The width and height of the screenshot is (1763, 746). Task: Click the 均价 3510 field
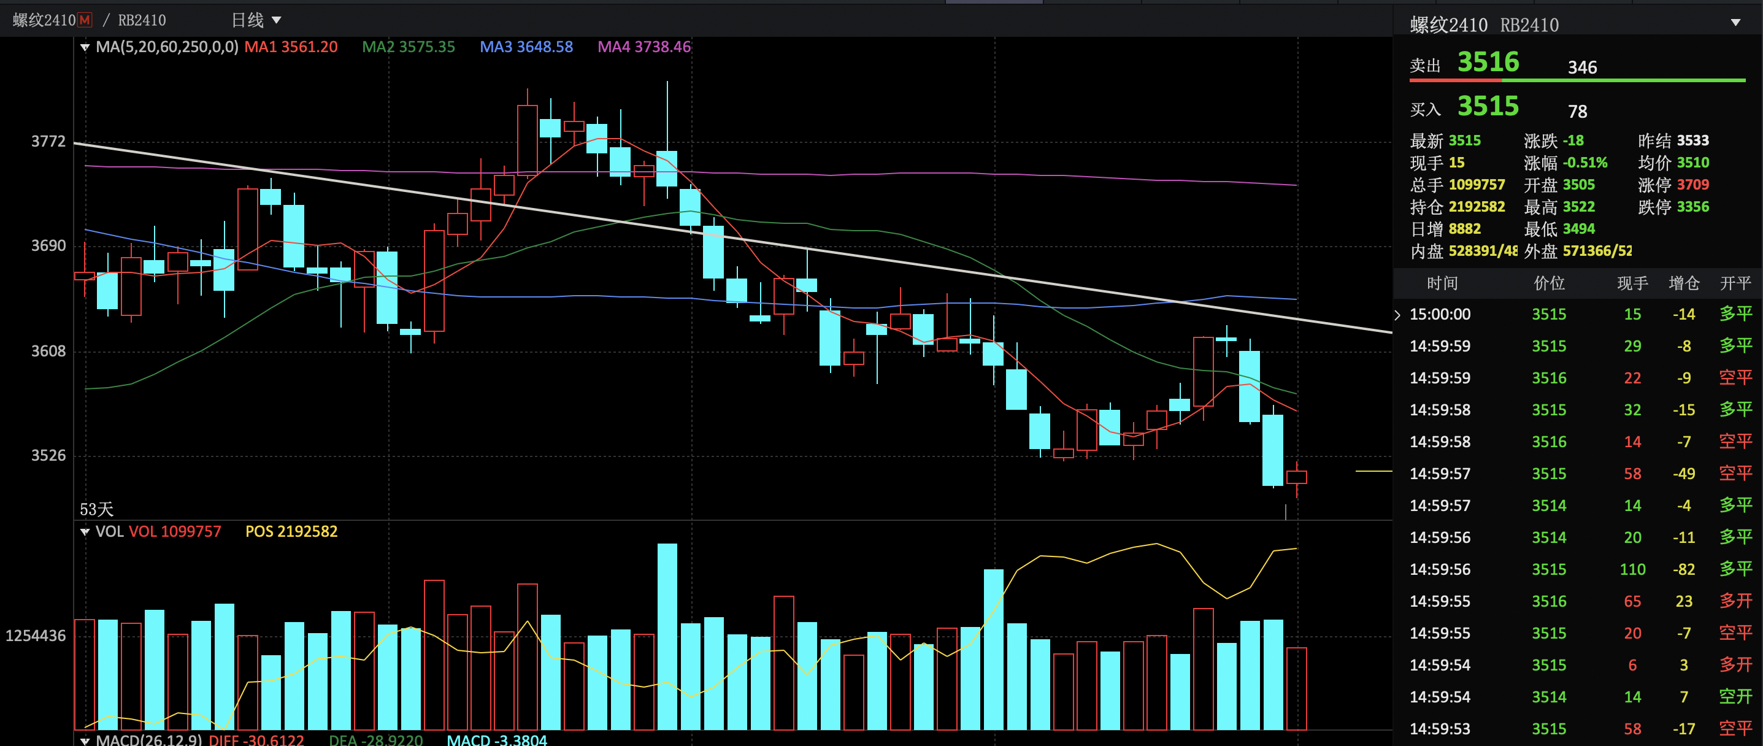[1673, 163]
